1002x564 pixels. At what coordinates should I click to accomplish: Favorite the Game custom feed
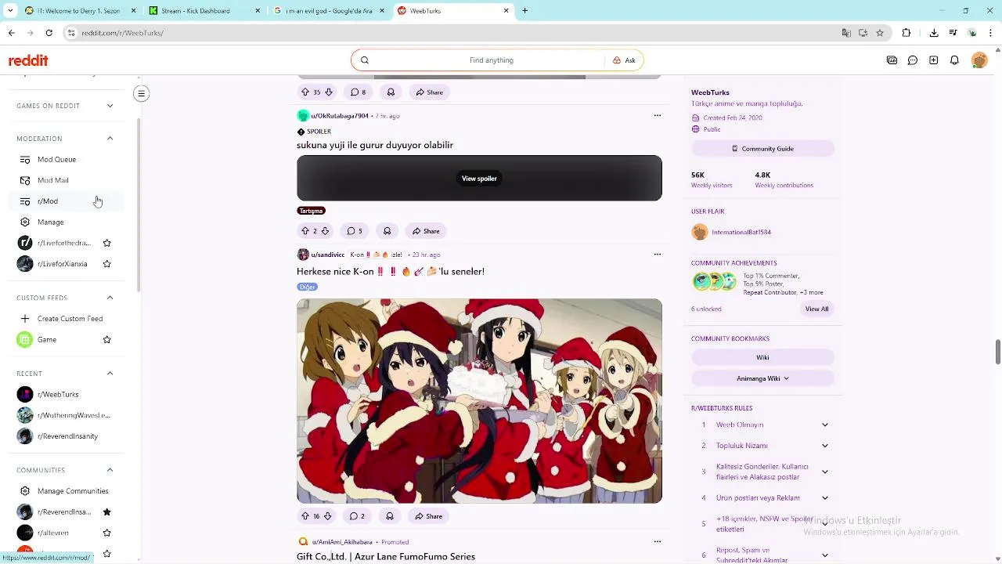pos(107,340)
